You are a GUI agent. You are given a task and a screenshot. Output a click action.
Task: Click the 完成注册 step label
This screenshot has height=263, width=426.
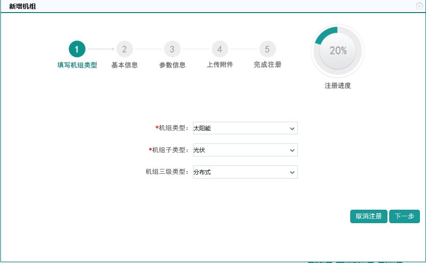(x=268, y=65)
